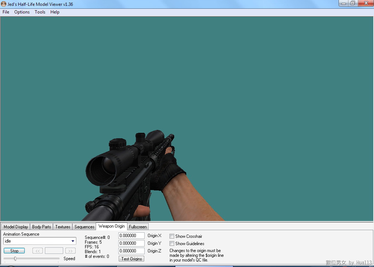Image resolution: width=374 pixels, height=267 pixels.
Task: Click the "FPS: 16" readout
Action: pyautogui.click(x=92, y=247)
